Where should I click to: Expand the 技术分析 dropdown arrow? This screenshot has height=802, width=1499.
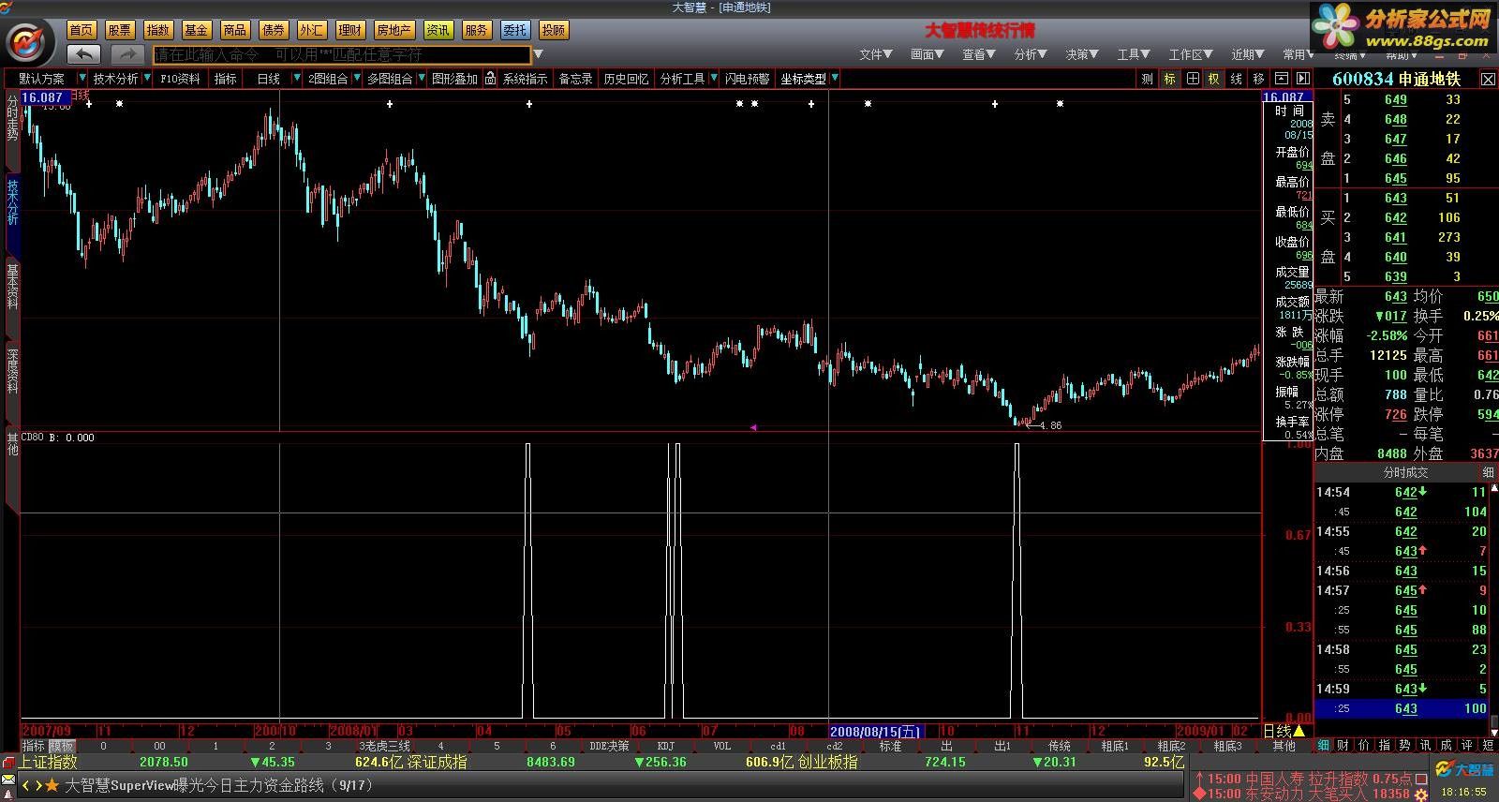[147, 79]
